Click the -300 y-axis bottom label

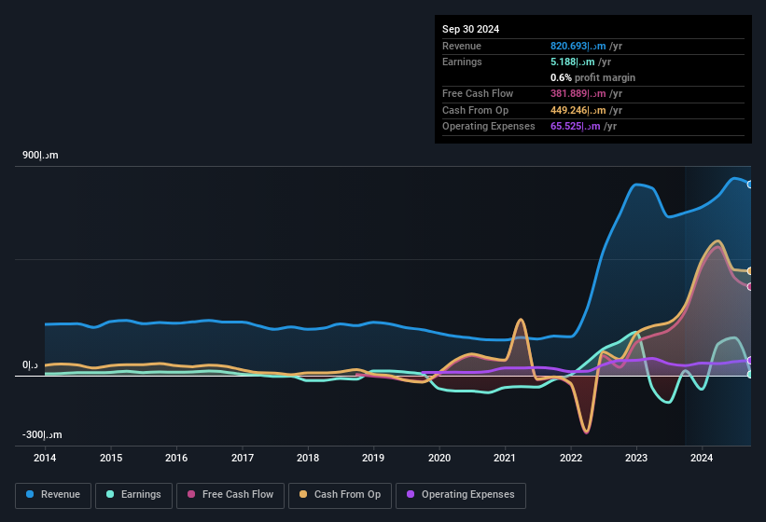[x=42, y=434]
